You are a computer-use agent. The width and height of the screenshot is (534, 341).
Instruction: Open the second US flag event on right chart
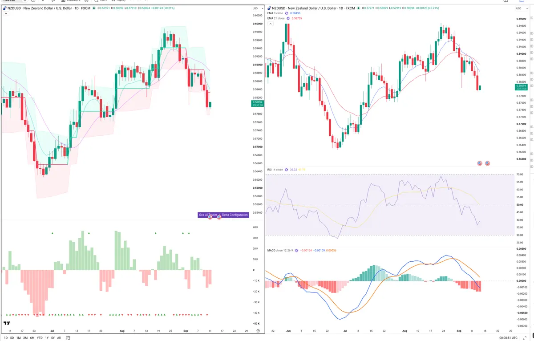click(x=487, y=163)
